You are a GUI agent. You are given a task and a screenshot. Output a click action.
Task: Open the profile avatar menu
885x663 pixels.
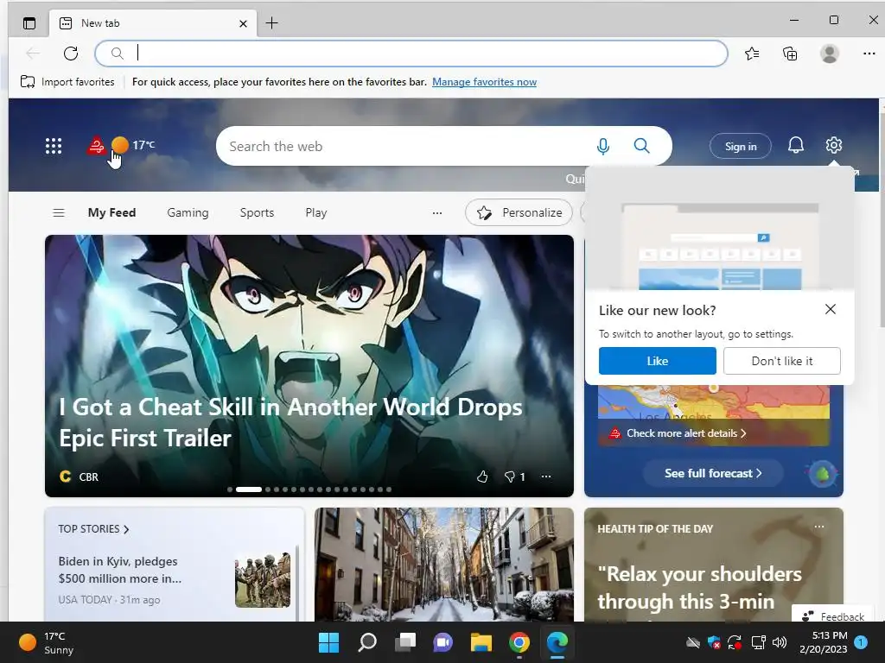pyautogui.click(x=829, y=54)
